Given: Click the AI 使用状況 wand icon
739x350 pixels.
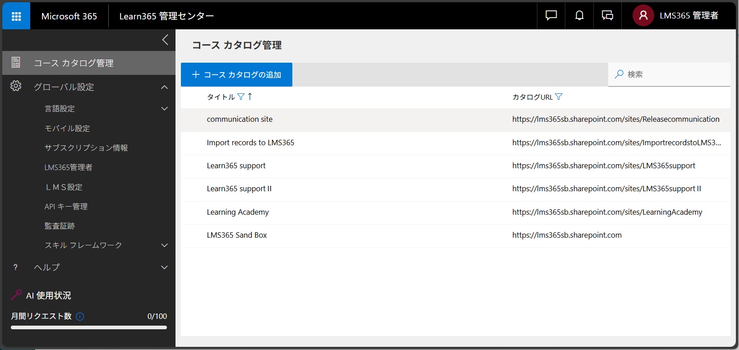Looking at the screenshot, I should [x=17, y=295].
